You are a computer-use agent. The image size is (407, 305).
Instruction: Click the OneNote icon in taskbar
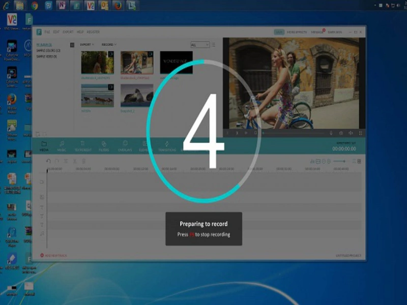62,6
